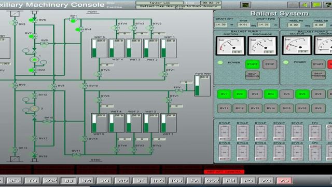Switch to the SCP tab
Viewport: 332px width, 187px height.
tap(50, 180)
